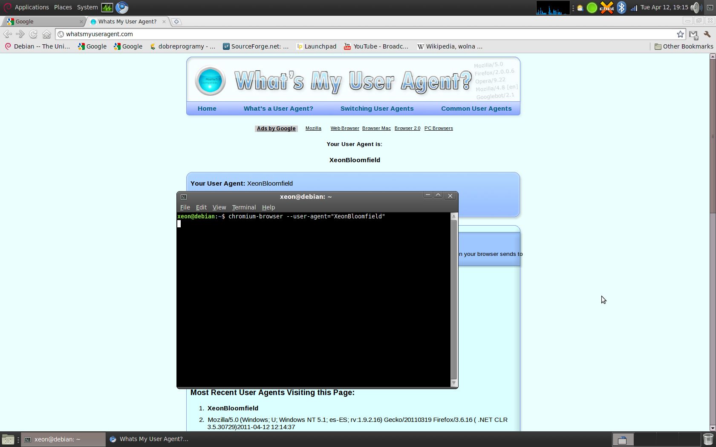Open the Applications menu
This screenshot has width=716, height=447.
pyautogui.click(x=32, y=7)
